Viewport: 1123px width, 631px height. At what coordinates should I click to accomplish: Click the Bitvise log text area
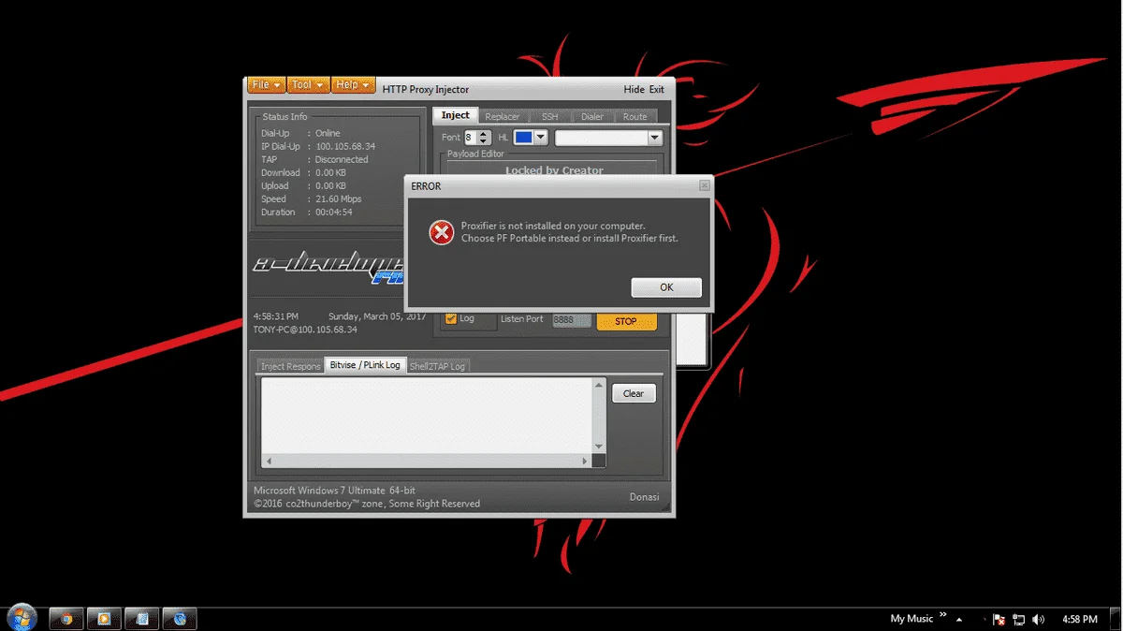tap(427, 416)
